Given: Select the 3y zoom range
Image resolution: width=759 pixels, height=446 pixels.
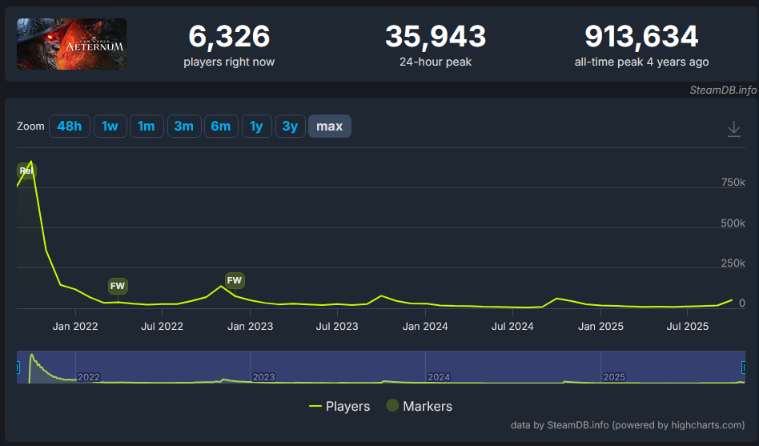Looking at the screenshot, I should (x=291, y=127).
